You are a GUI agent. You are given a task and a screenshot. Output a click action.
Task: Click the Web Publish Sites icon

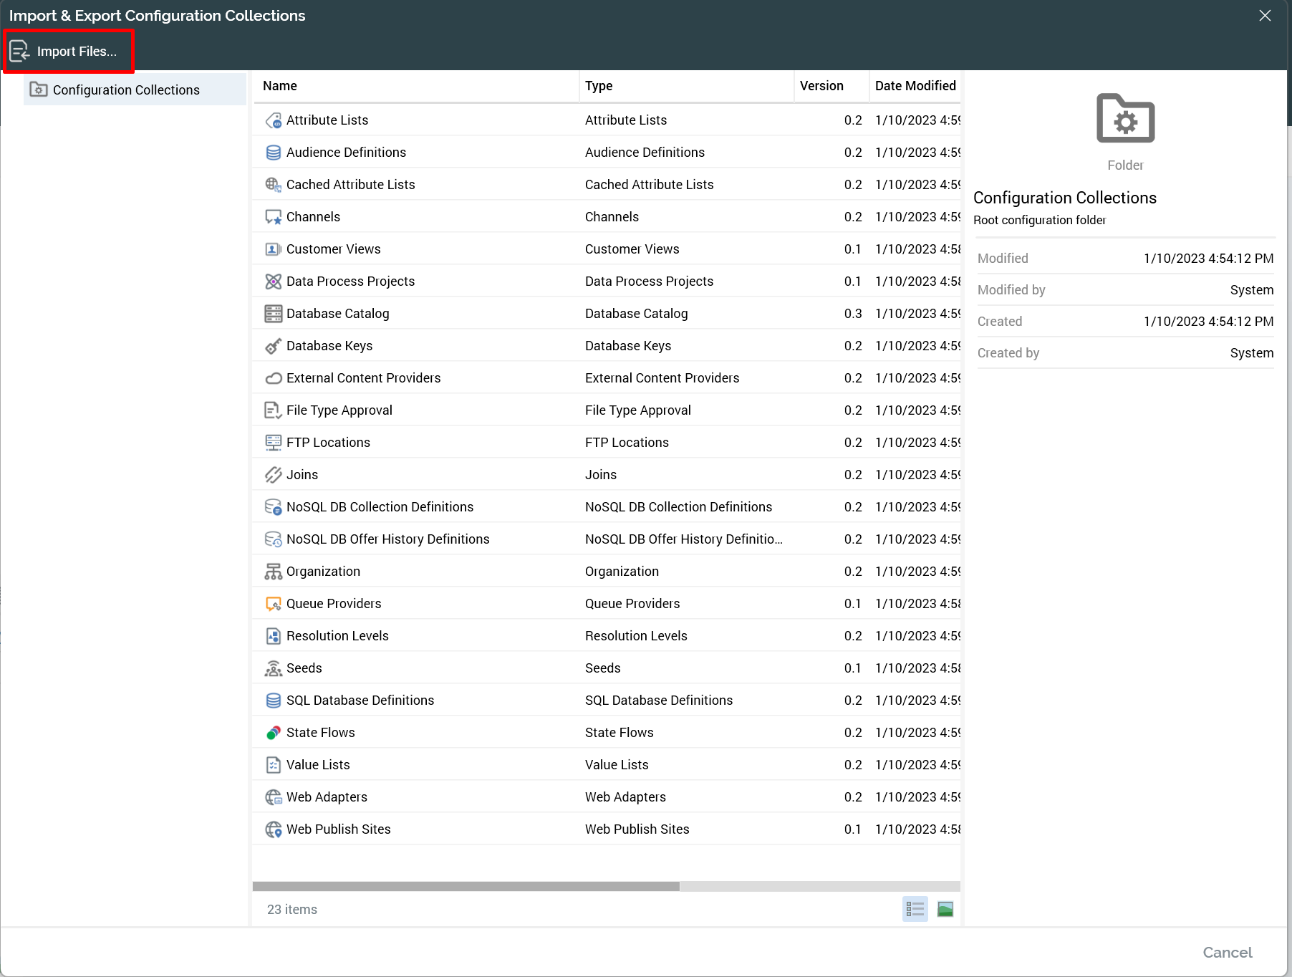273,829
